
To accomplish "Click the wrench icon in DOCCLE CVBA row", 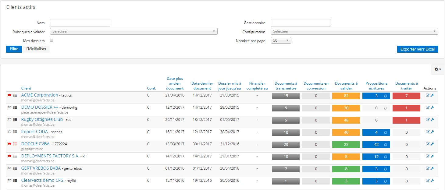I will (432, 144).
